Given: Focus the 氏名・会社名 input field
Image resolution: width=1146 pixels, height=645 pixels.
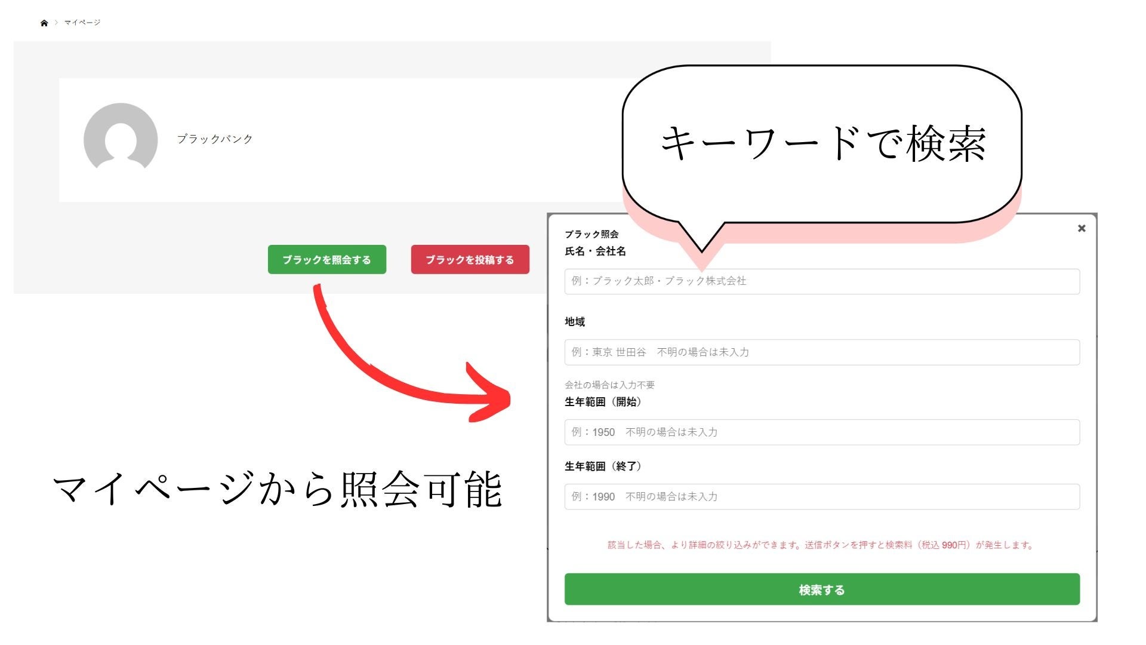Looking at the screenshot, I should (x=821, y=281).
